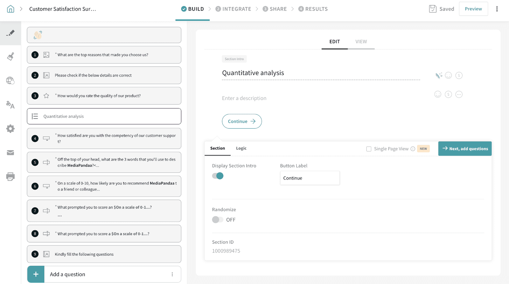Open the three-dot menu at top right

(x=497, y=9)
